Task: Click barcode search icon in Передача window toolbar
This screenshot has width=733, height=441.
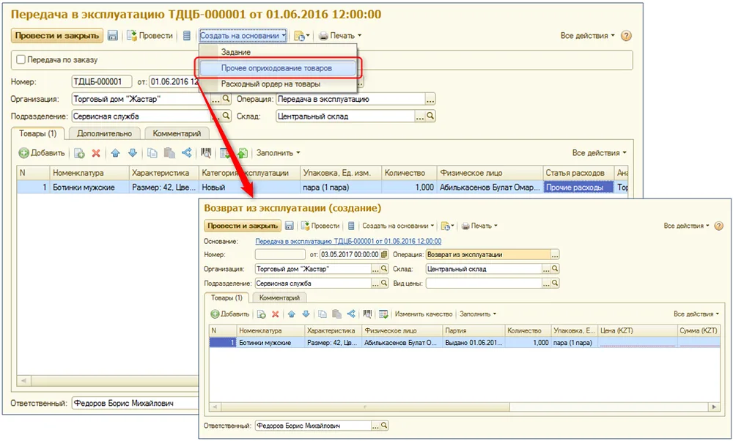Action: click(x=206, y=153)
